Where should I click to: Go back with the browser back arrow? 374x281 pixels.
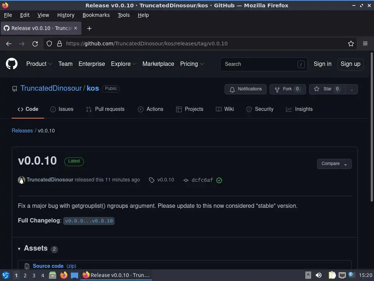tap(9, 44)
